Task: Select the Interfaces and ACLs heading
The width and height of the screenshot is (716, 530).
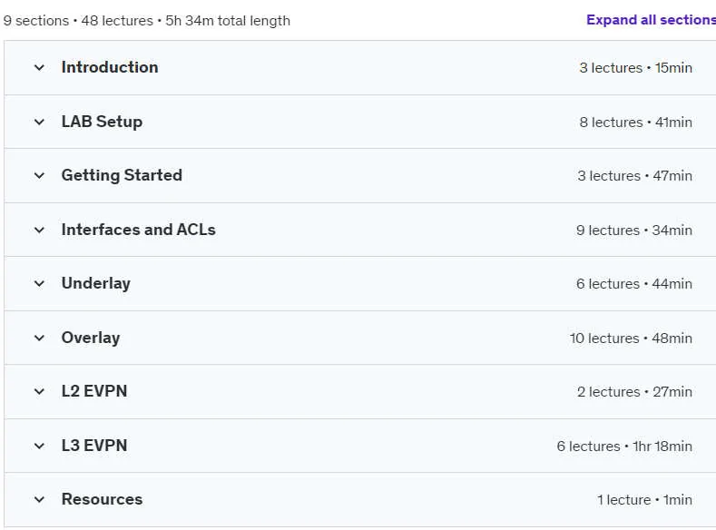Action: [x=138, y=230]
